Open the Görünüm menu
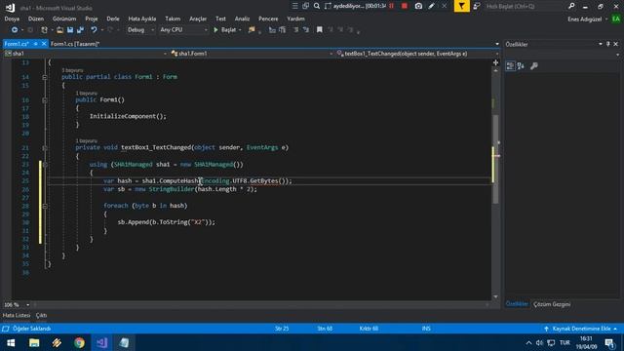Viewport: 624px width, 351px height. (x=64, y=19)
